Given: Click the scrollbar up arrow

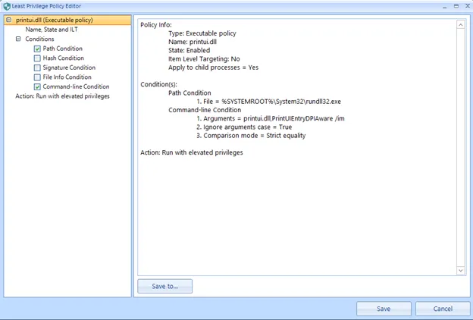Looking at the screenshot, I should click(x=461, y=24).
